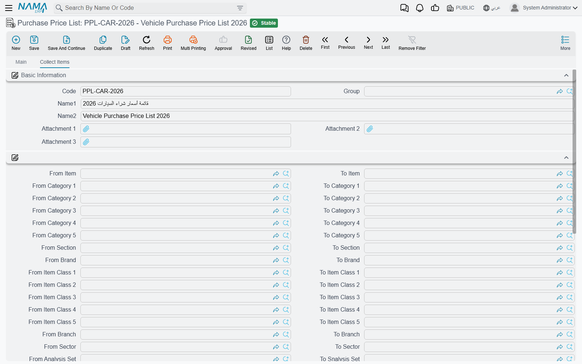
Task: Open the search filter options icon
Action: tap(240, 8)
